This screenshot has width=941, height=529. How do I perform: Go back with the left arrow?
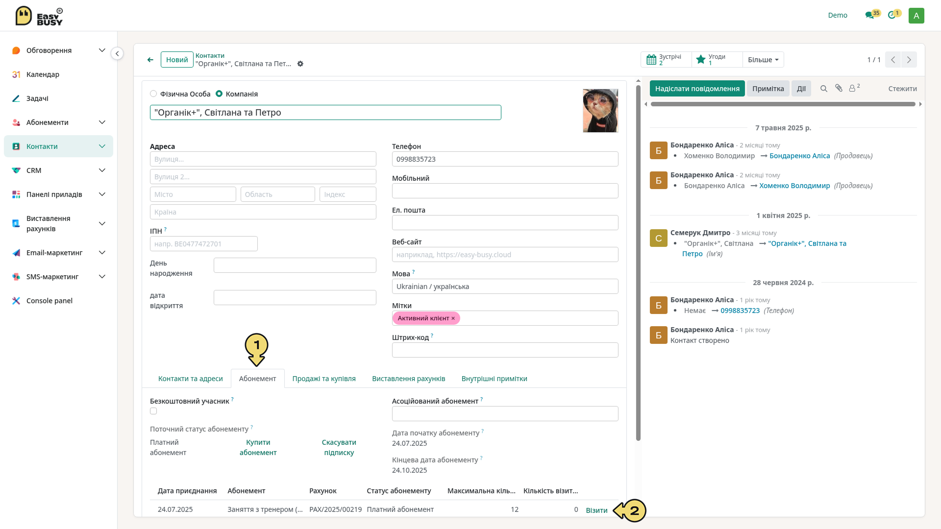click(150, 60)
